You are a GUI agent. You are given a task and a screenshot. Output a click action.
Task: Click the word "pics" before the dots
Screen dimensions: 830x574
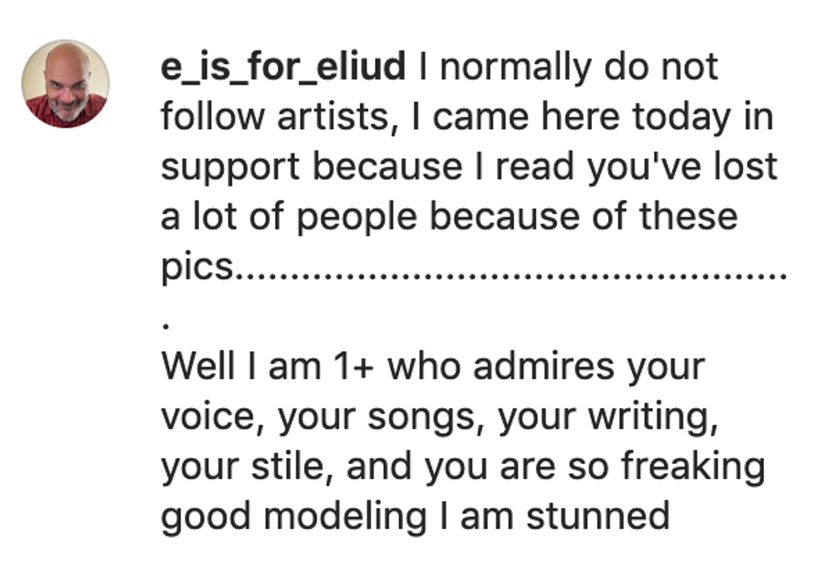point(196,268)
